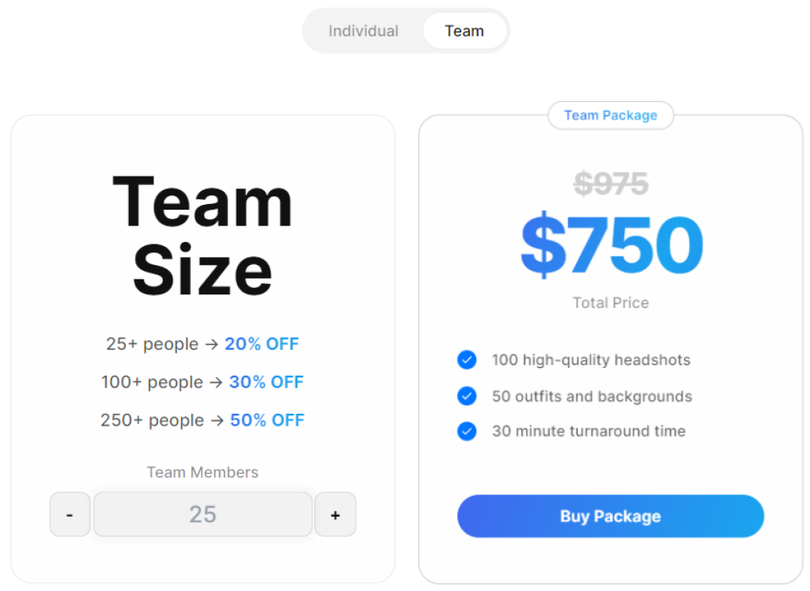Select the Team Package badge
This screenshot has width=810, height=591.
tap(611, 116)
